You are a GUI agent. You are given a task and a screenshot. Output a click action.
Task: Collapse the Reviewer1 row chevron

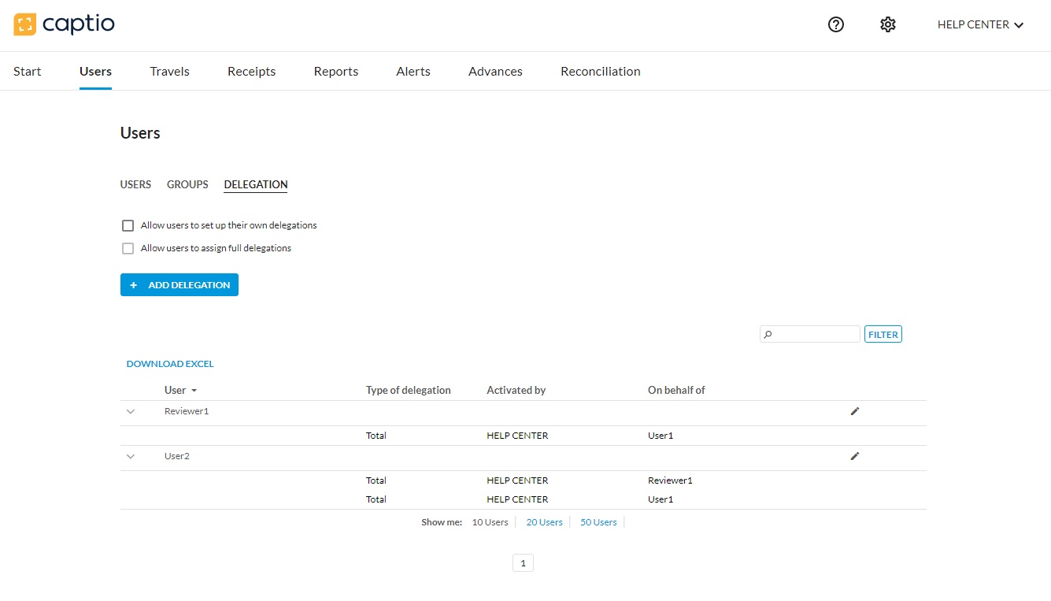tap(131, 411)
